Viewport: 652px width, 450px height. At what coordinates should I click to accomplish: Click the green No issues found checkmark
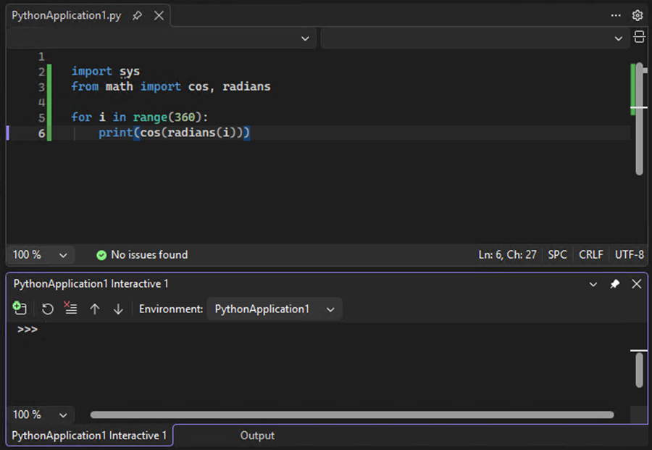click(x=101, y=254)
